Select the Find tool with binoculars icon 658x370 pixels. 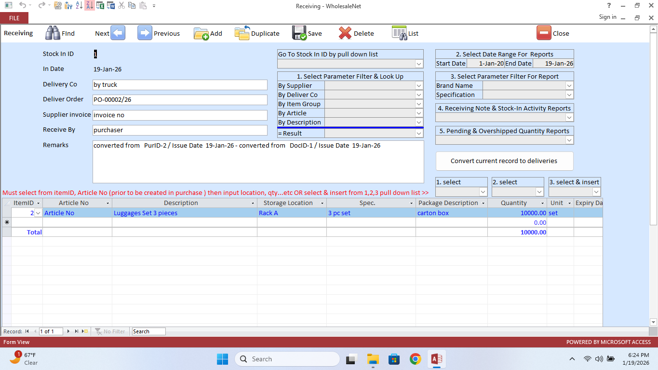tap(61, 33)
